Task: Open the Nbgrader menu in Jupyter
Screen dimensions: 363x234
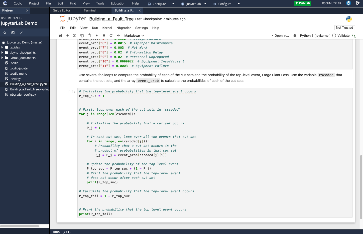Action: pos(123,28)
